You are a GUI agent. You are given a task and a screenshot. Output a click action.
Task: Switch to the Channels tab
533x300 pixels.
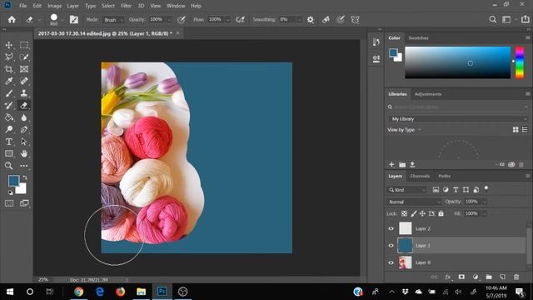pos(420,176)
